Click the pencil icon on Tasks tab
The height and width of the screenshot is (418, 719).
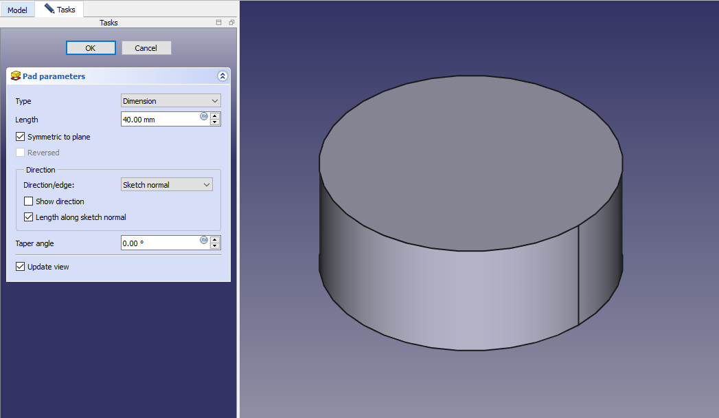[x=49, y=9]
